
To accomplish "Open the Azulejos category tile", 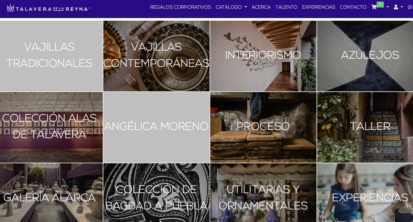I will click(365, 56).
